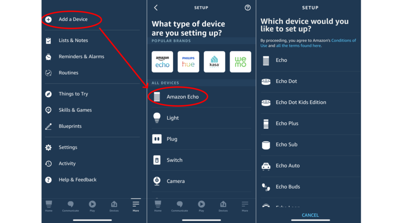The image size is (398, 223).
Task: Tap the Echo Dot puck icon
Action: point(266,82)
